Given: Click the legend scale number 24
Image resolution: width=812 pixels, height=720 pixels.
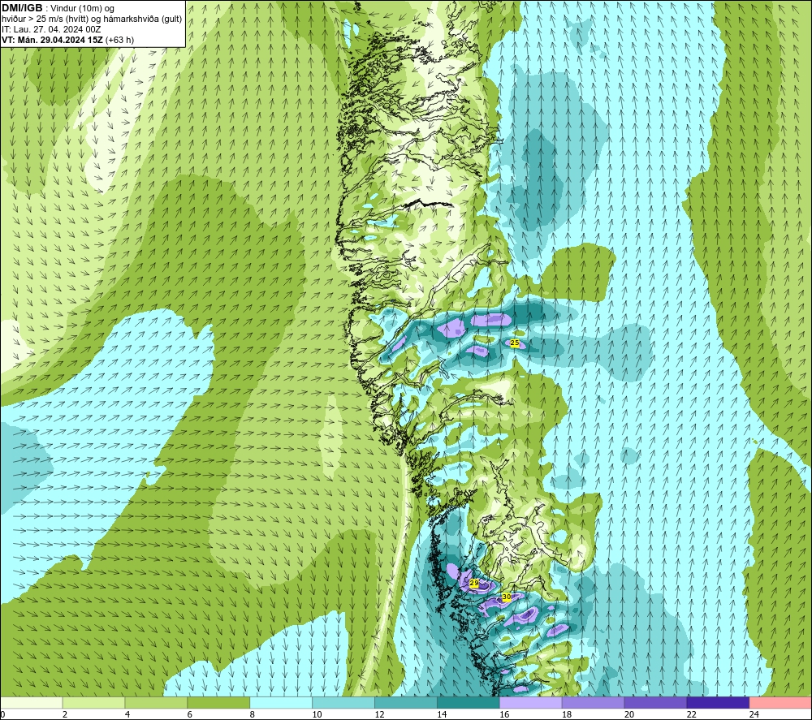Looking at the screenshot, I should (754, 714).
